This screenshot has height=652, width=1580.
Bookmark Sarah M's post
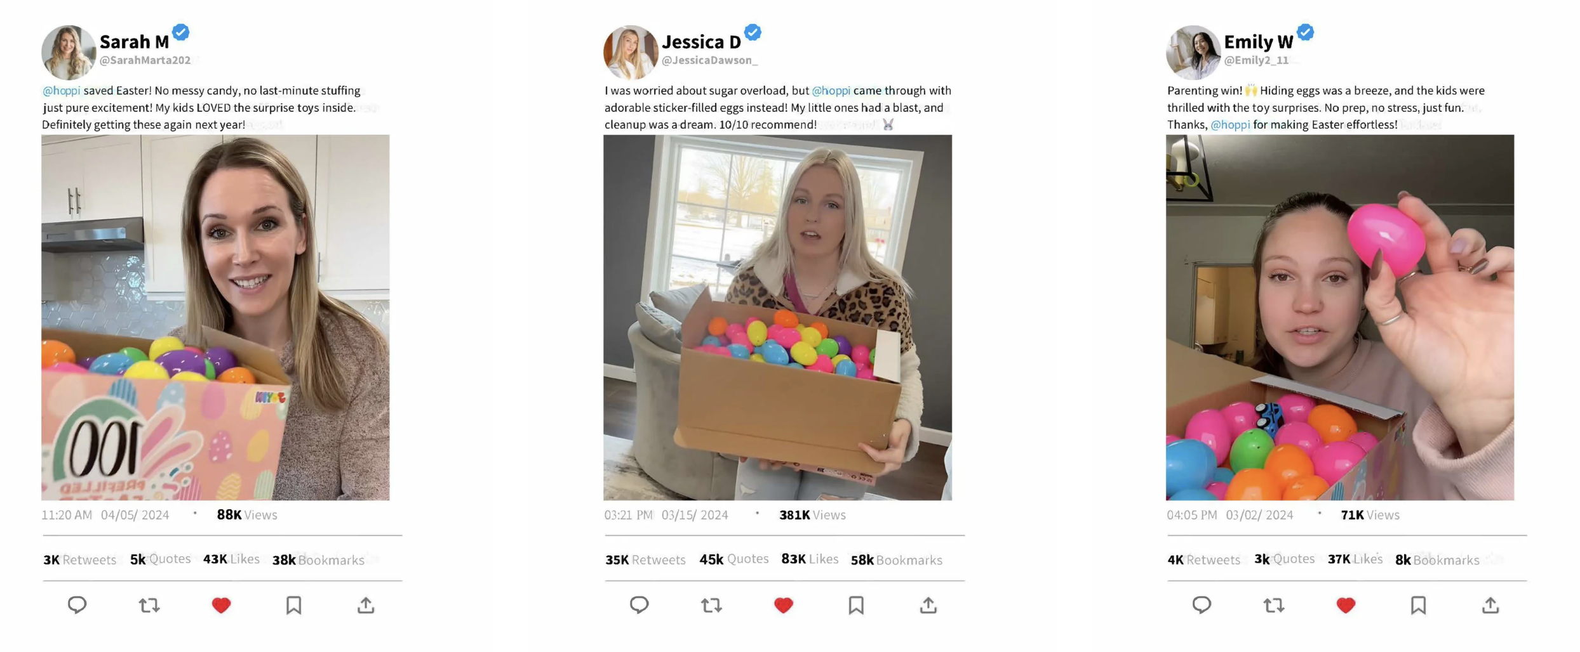[x=293, y=605]
